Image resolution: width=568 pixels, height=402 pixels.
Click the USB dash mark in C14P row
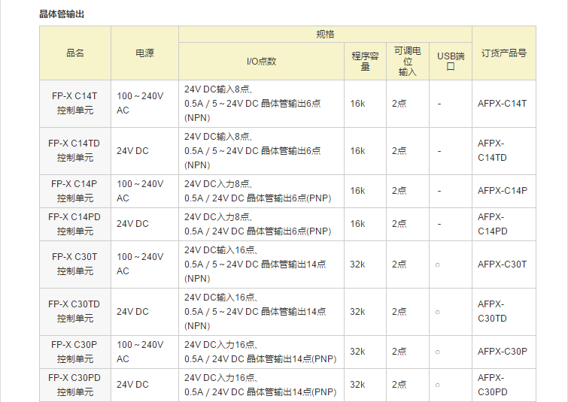pyautogui.click(x=439, y=191)
